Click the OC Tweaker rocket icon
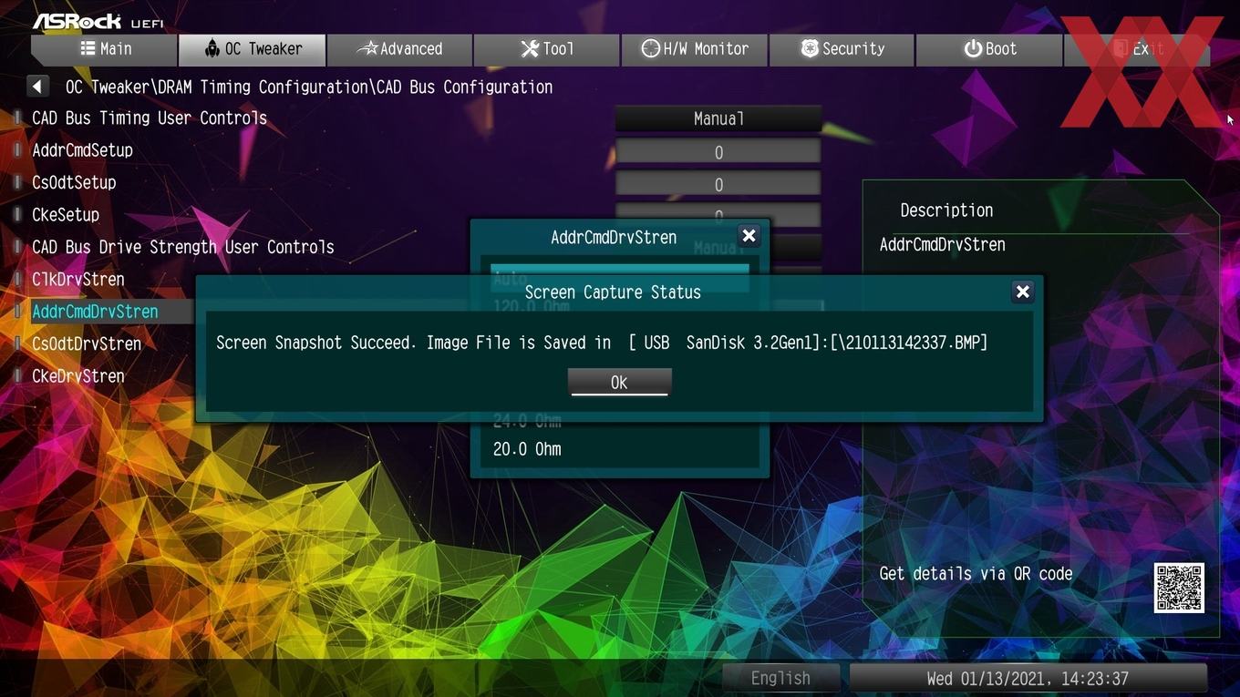This screenshot has width=1240, height=697. coord(212,48)
